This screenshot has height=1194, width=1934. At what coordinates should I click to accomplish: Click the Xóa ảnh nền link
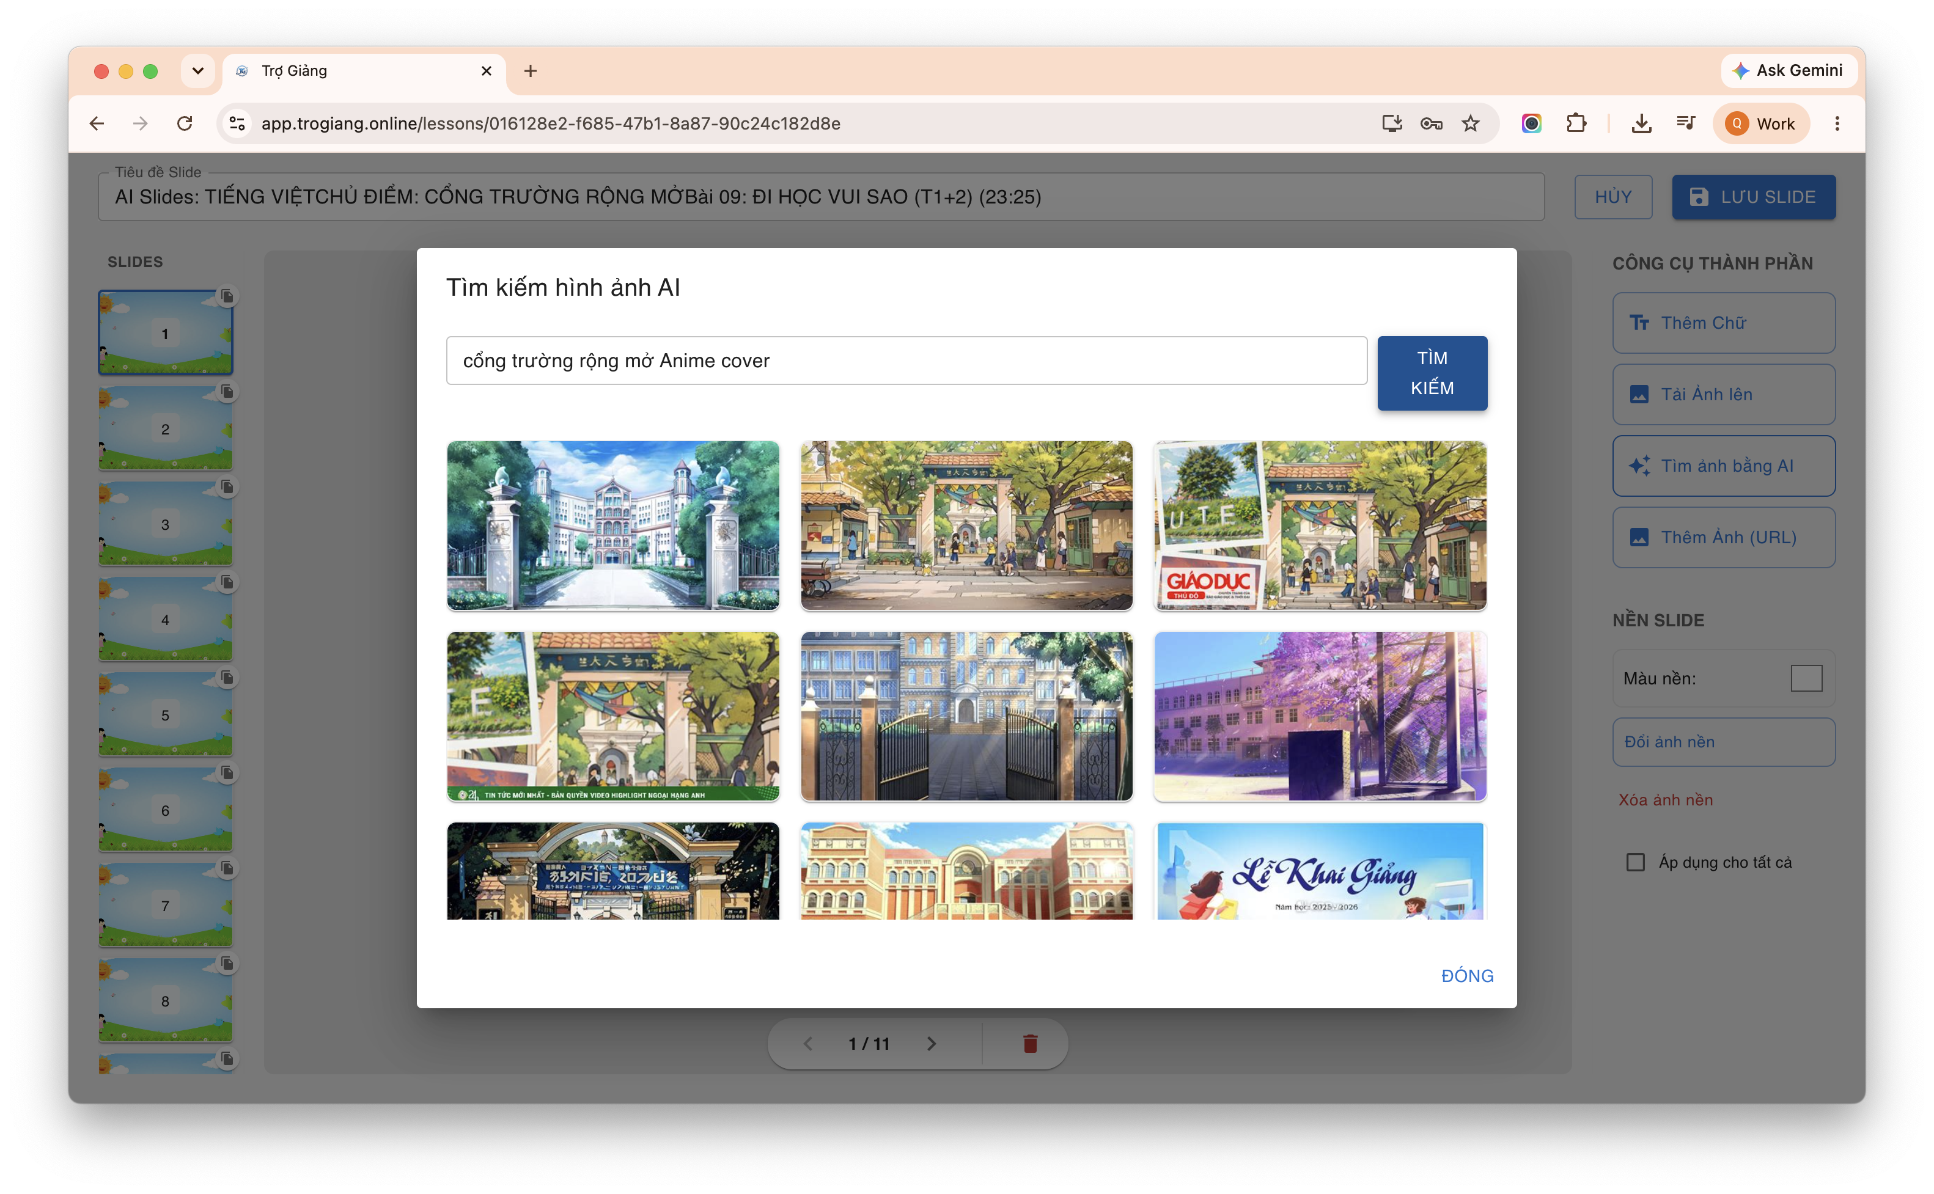pos(1666,800)
